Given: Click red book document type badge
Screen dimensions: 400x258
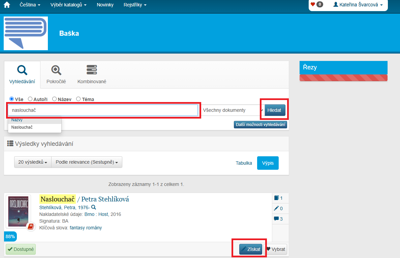Looking at the screenshot, I should point(31,227).
